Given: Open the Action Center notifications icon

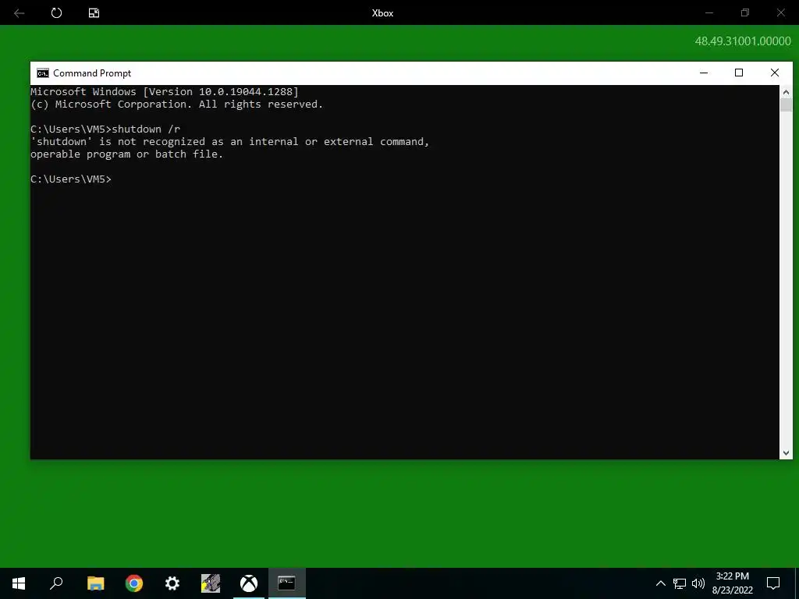Looking at the screenshot, I should (x=773, y=583).
